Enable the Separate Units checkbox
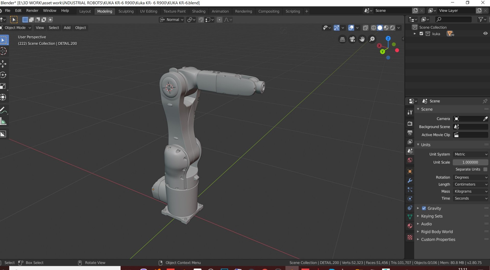 click(485, 169)
